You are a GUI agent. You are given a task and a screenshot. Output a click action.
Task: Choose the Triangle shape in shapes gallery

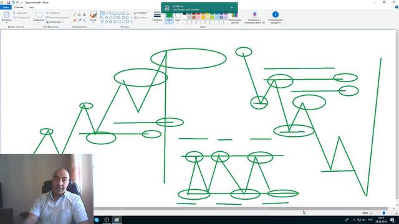click(127, 13)
